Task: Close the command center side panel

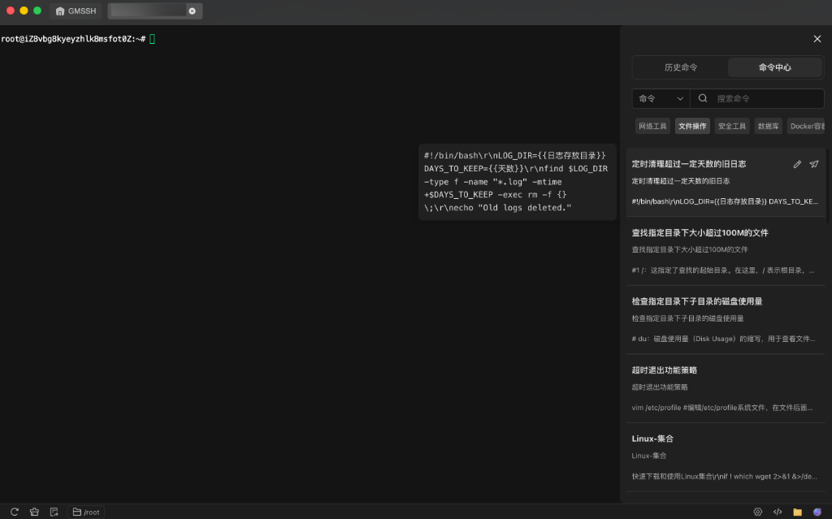Action: 817,39
